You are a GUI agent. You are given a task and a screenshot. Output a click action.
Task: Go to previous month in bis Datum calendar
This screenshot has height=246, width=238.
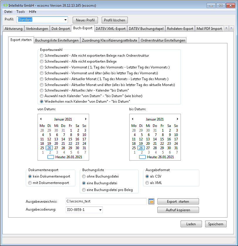pos(132,119)
